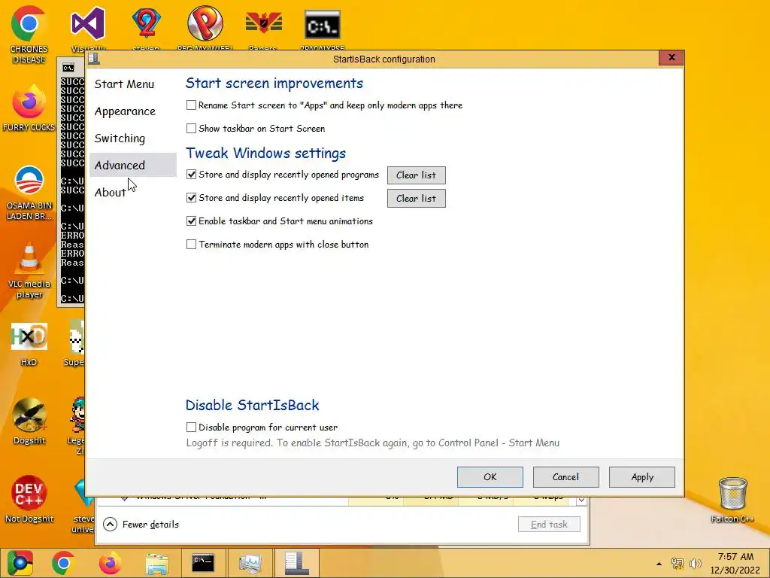Uncheck Store and display recently opened programs
Viewport: 770px width, 578px height.
pos(191,175)
